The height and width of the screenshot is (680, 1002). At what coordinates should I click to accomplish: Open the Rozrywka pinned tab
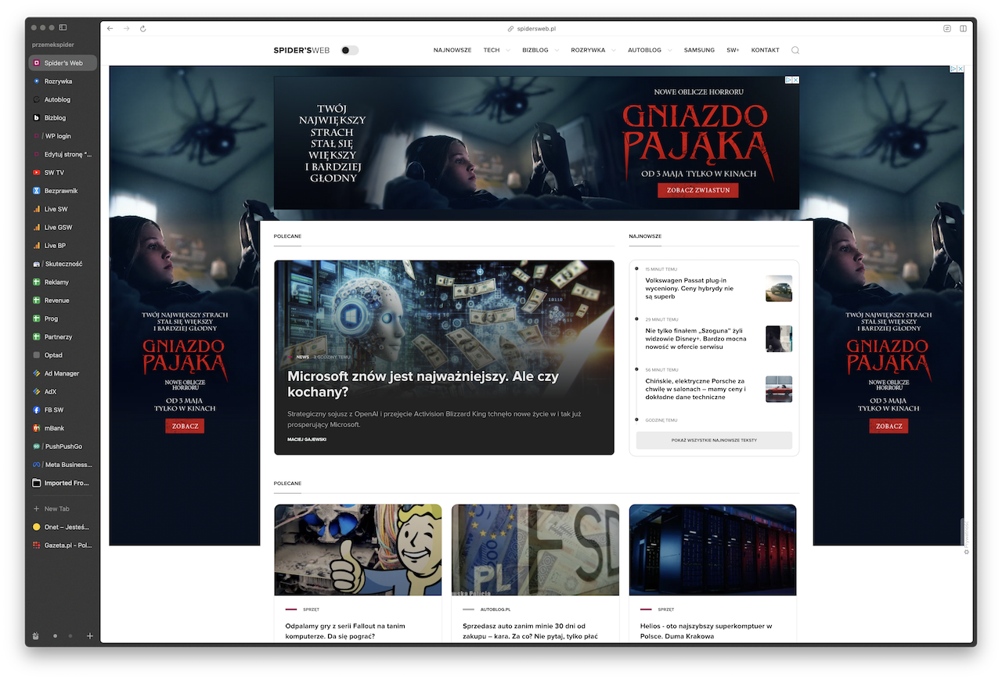point(63,81)
